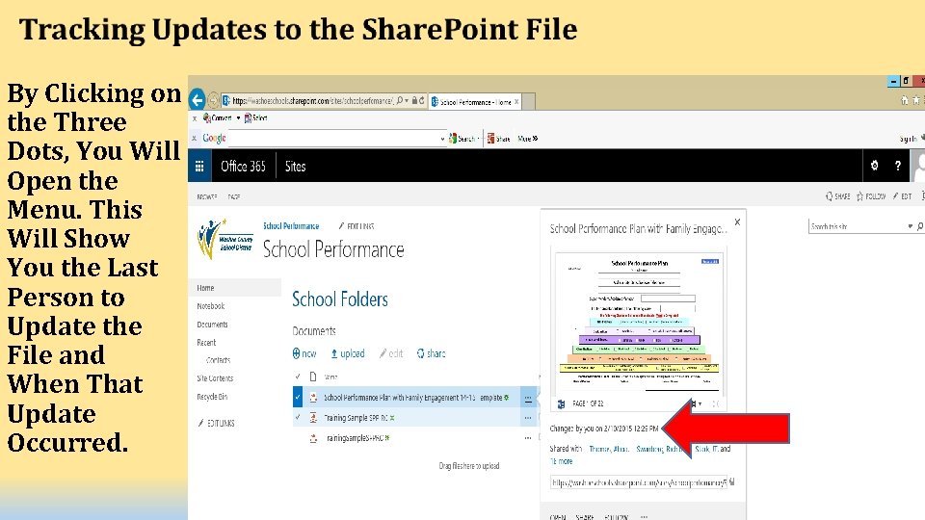Click the search magnifier in address bar
Image resolution: width=925 pixels, height=520 pixels.
click(399, 101)
